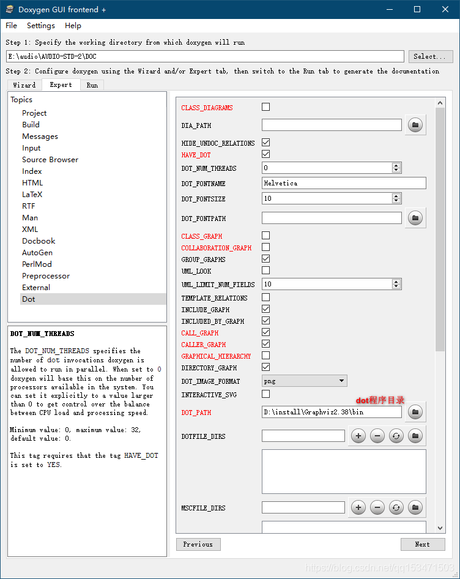This screenshot has width=460, height=579.
Task: Click the DOT_FONTNAME Helvetica field
Action: click(344, 183)
